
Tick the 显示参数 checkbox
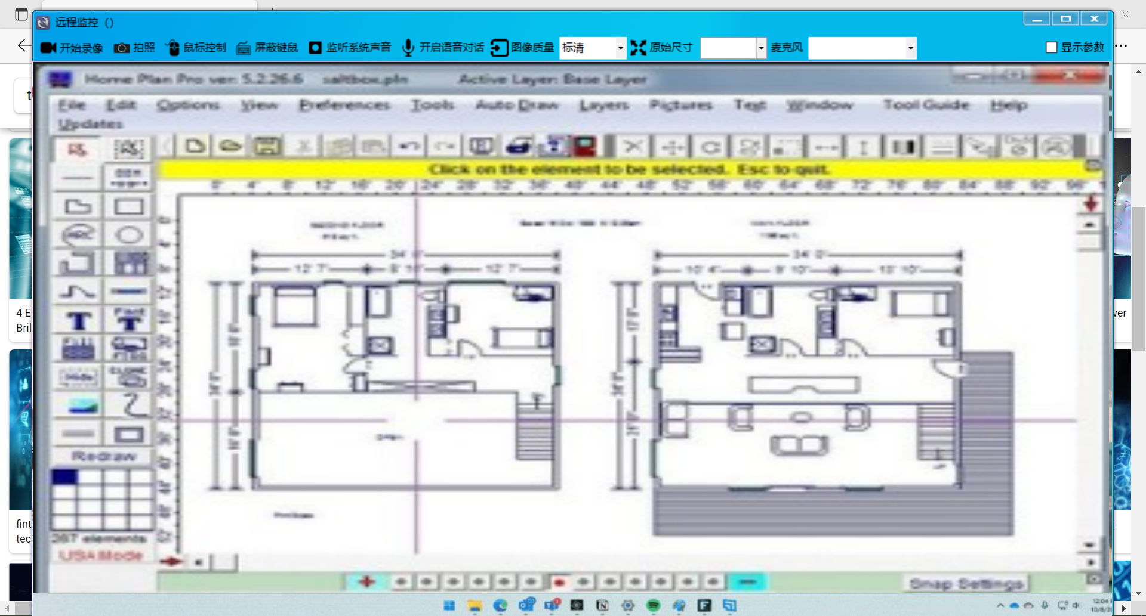coord(1052,48)
